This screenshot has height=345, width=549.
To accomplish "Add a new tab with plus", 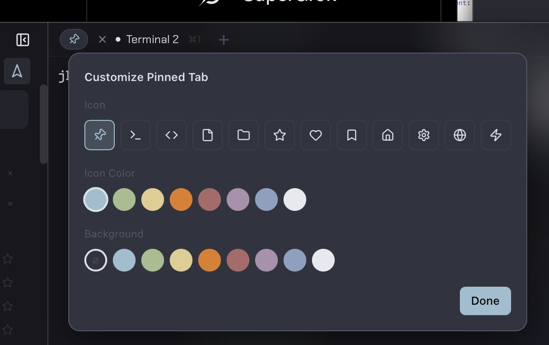I will (224, 40).
